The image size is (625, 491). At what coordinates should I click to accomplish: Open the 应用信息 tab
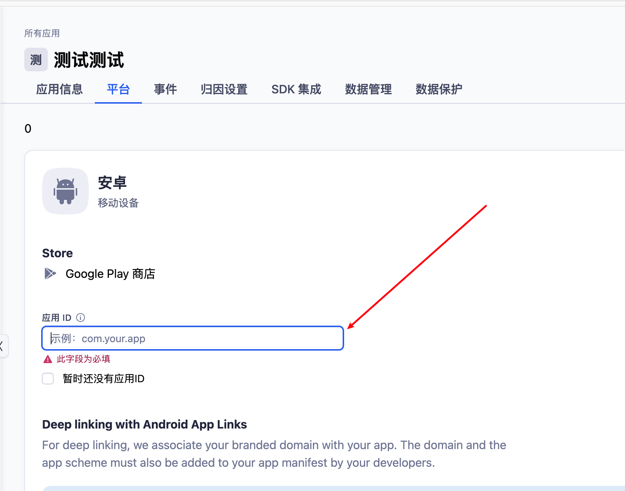[60, 89]
